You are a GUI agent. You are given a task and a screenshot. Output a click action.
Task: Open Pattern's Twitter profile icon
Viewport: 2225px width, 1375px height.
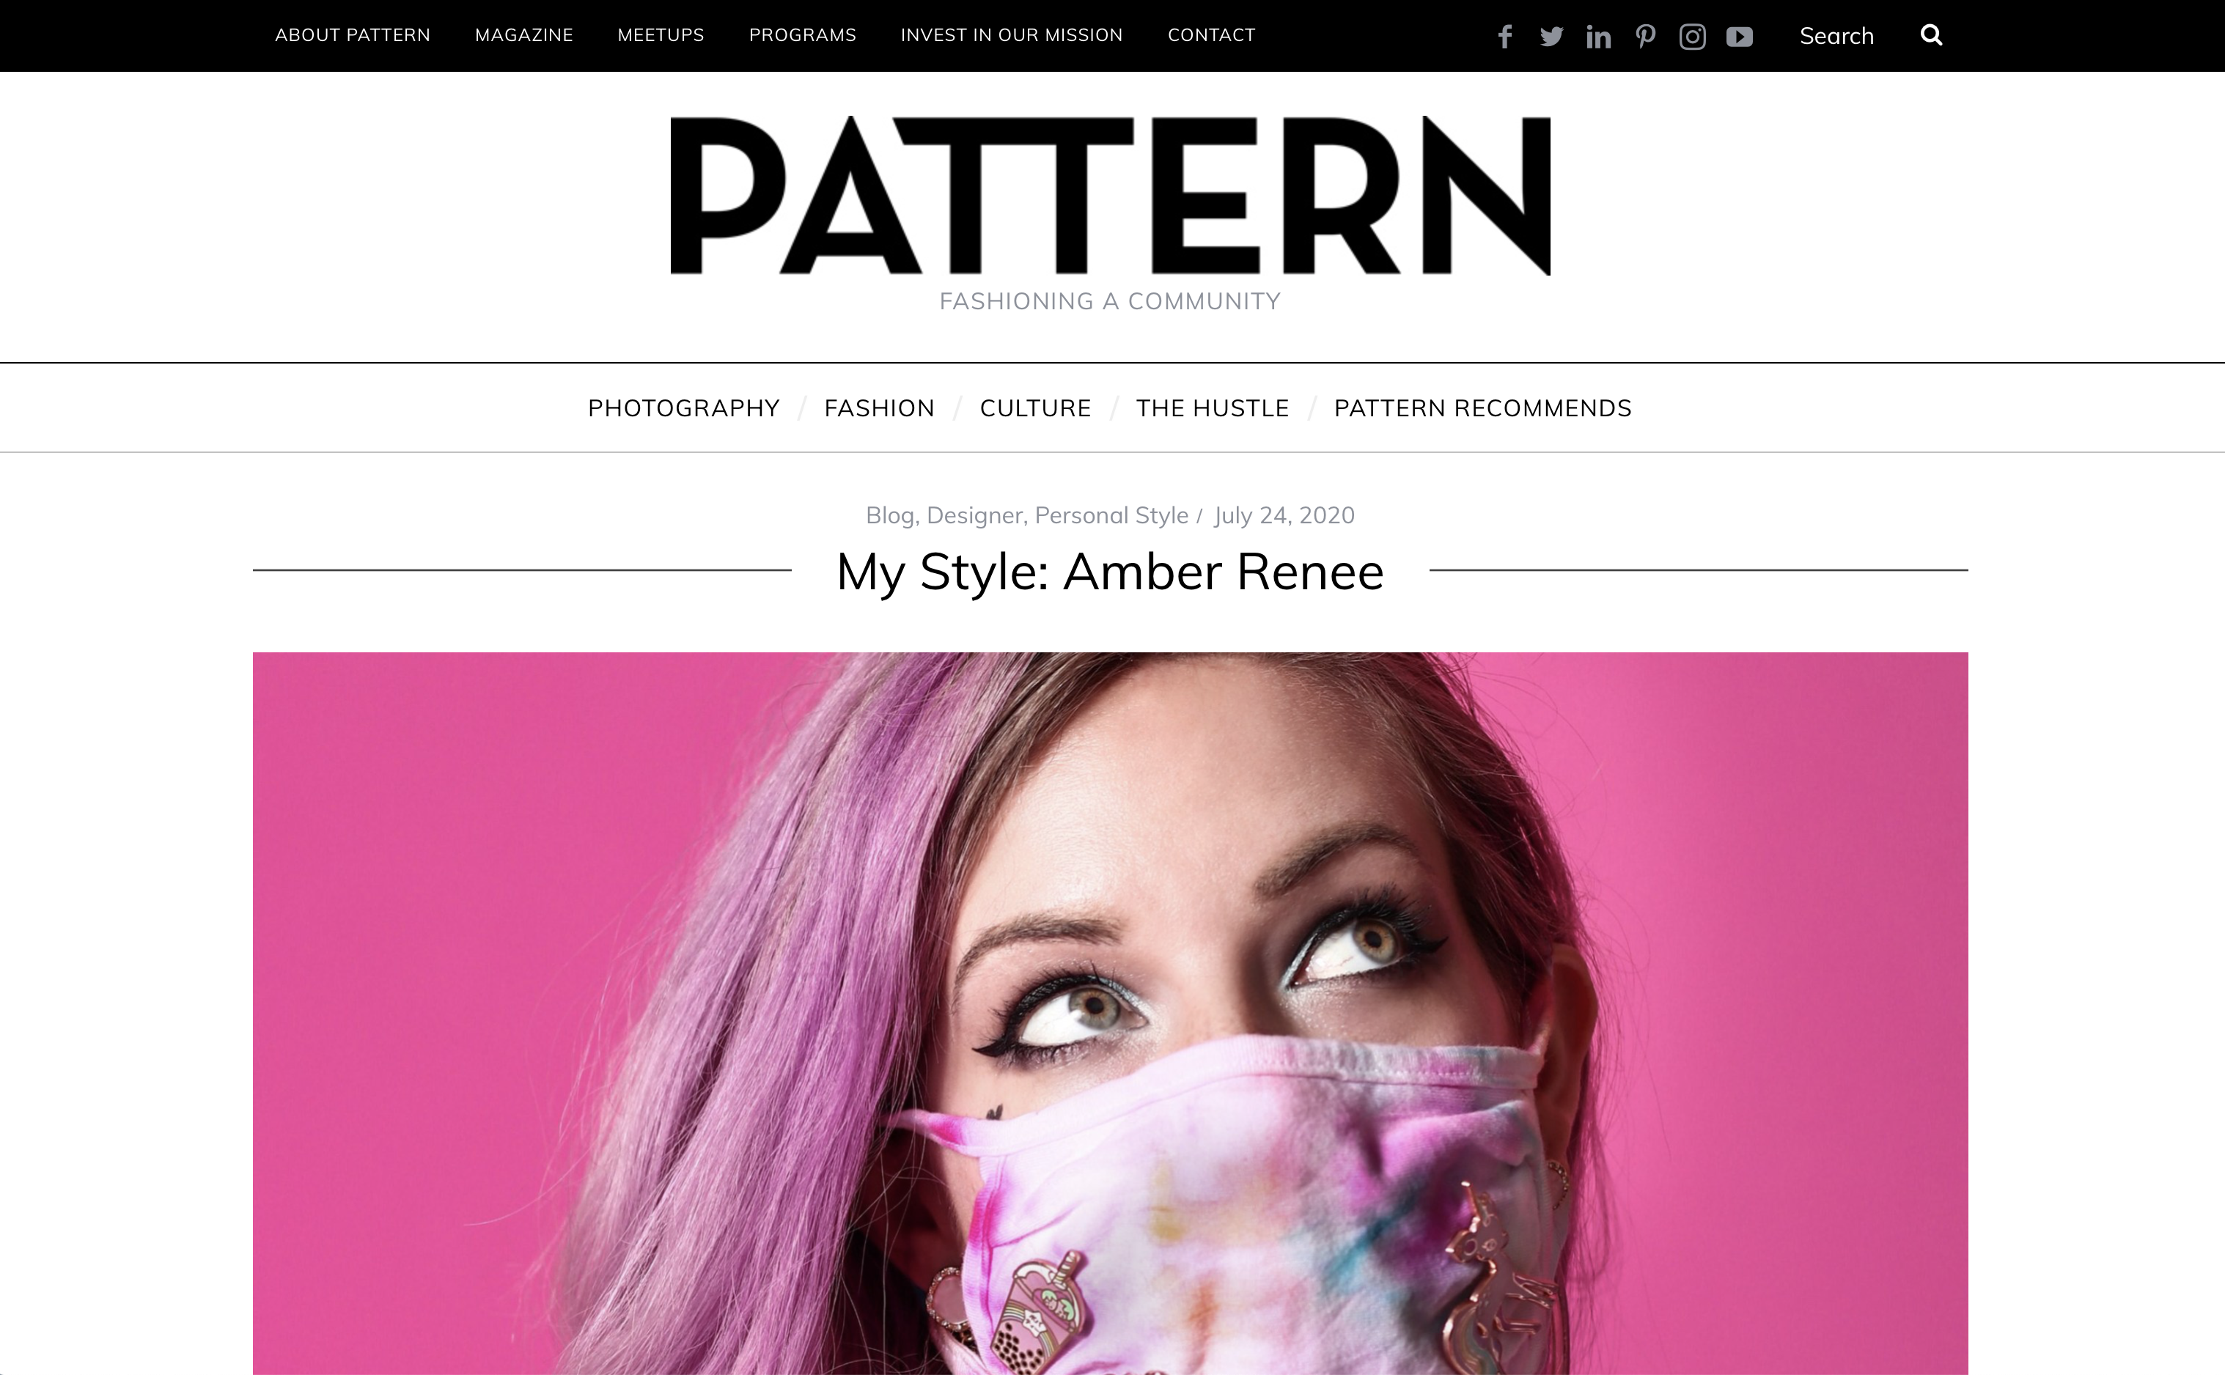(x=1552, y=37)
